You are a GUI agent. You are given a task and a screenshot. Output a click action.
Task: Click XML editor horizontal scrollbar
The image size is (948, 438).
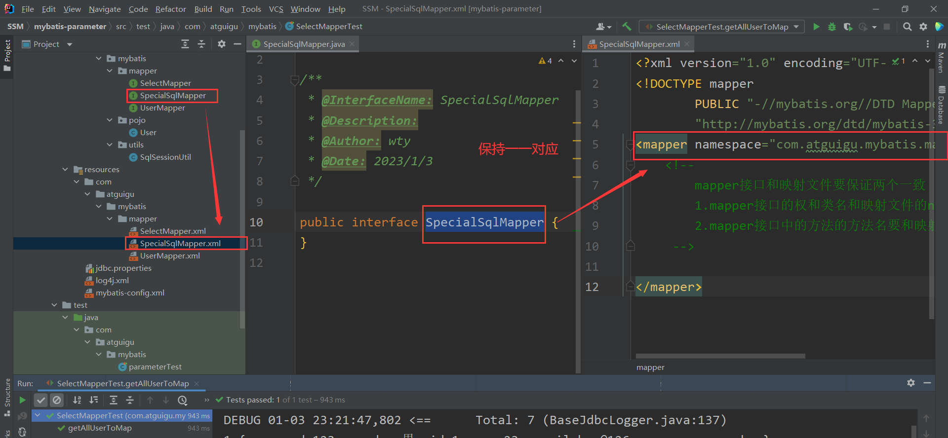[x=720, y=356]
